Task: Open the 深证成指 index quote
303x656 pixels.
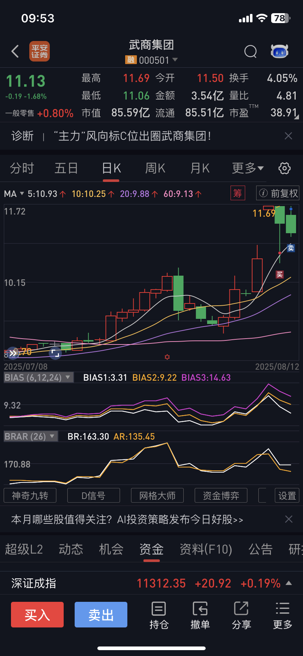Action: [x=151, y=583]
